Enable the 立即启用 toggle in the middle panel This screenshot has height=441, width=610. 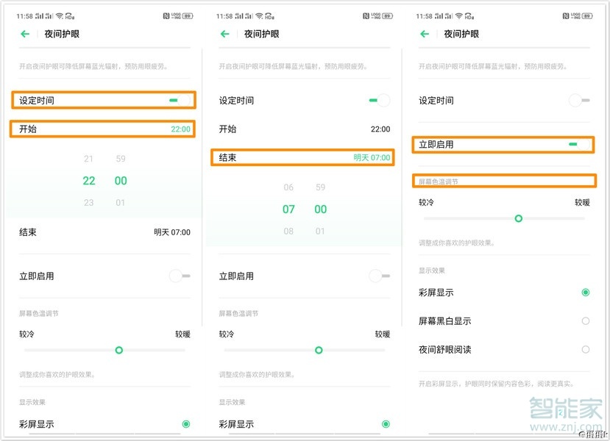click(378, 276)
